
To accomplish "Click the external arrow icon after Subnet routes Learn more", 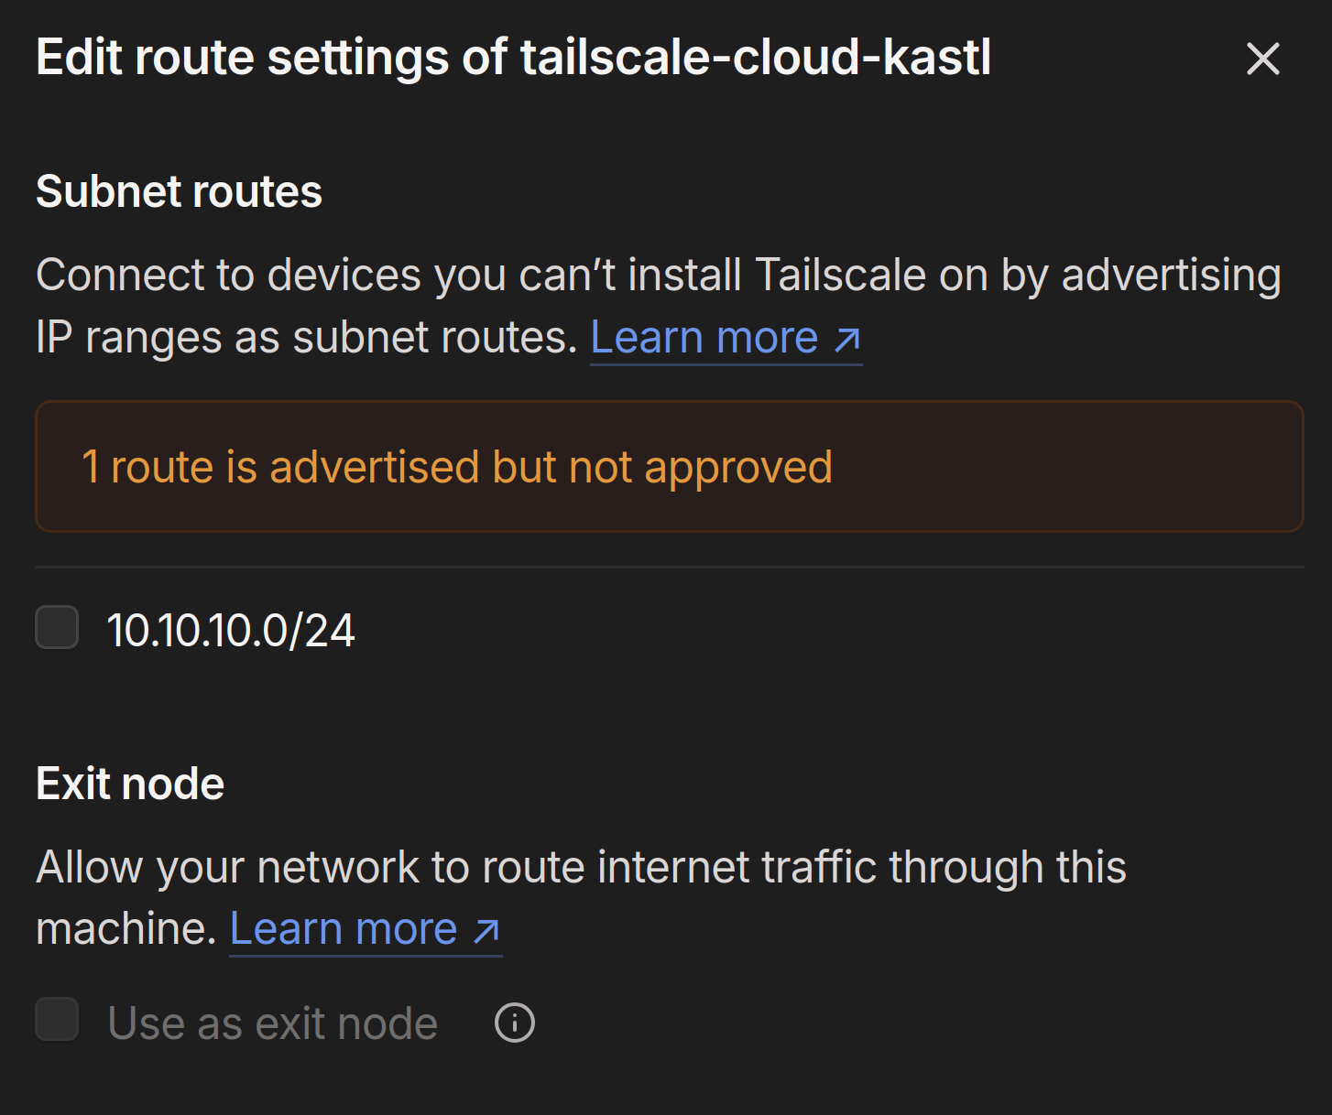I will [847, 340].
